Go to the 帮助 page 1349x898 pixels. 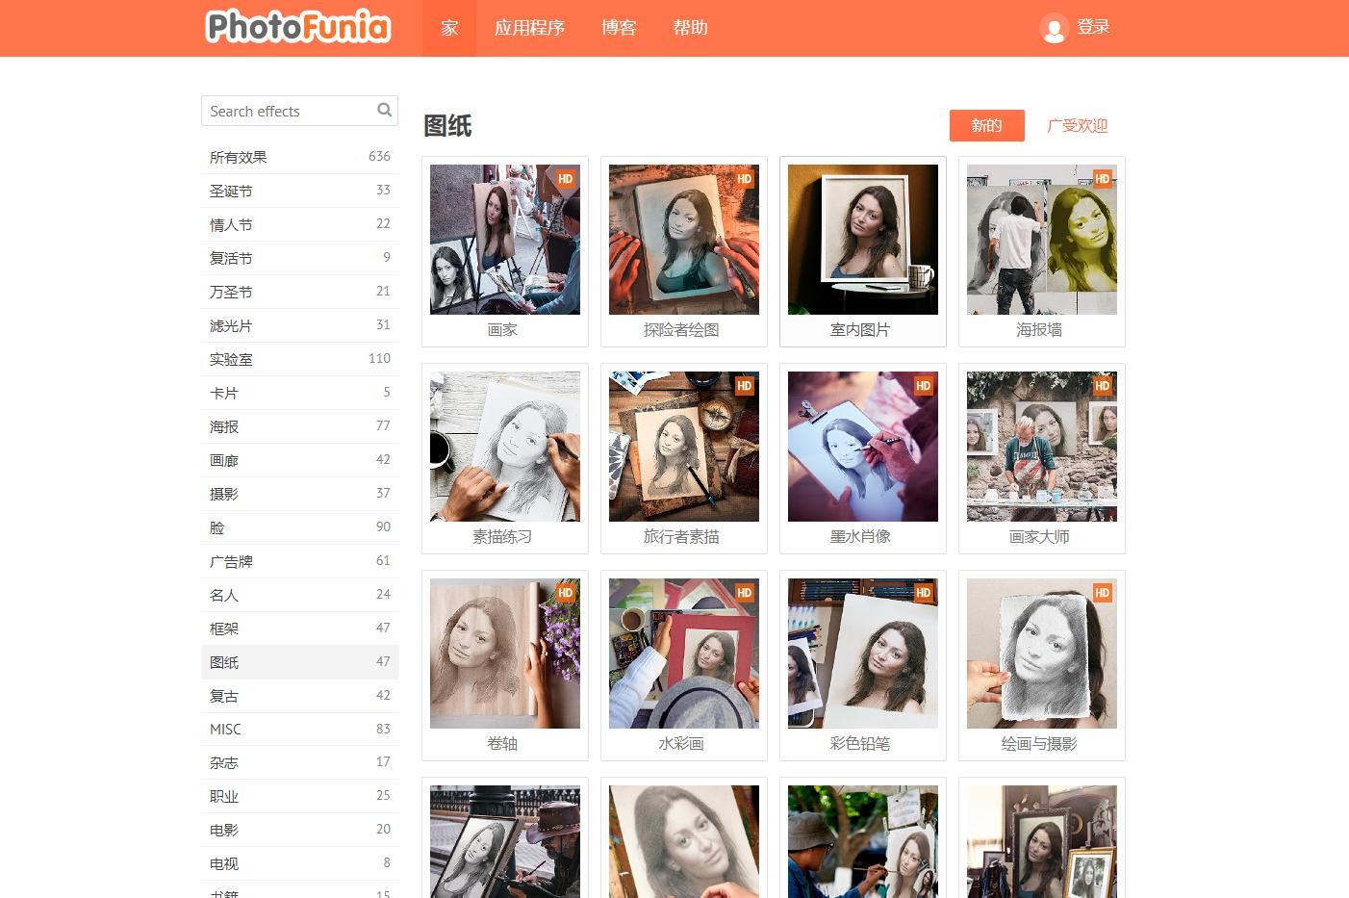(690, 28)
